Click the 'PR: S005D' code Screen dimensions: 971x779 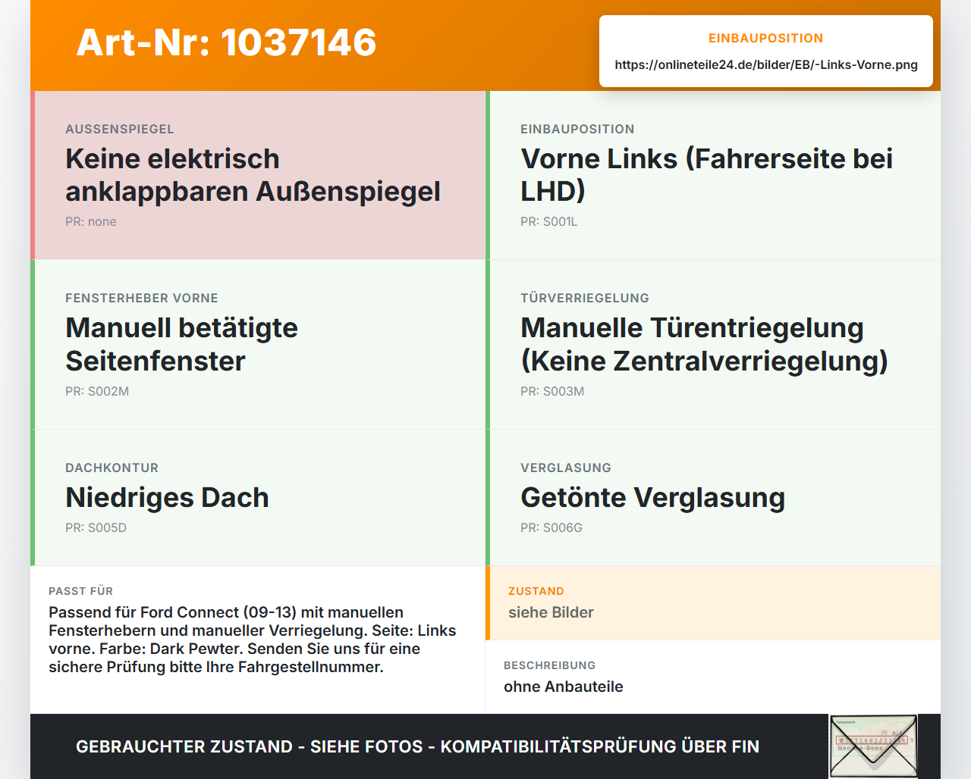click(96, 527)
